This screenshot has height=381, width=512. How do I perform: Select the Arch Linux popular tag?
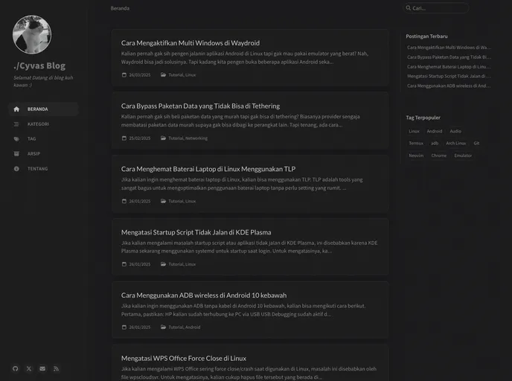tap(455, 143)
